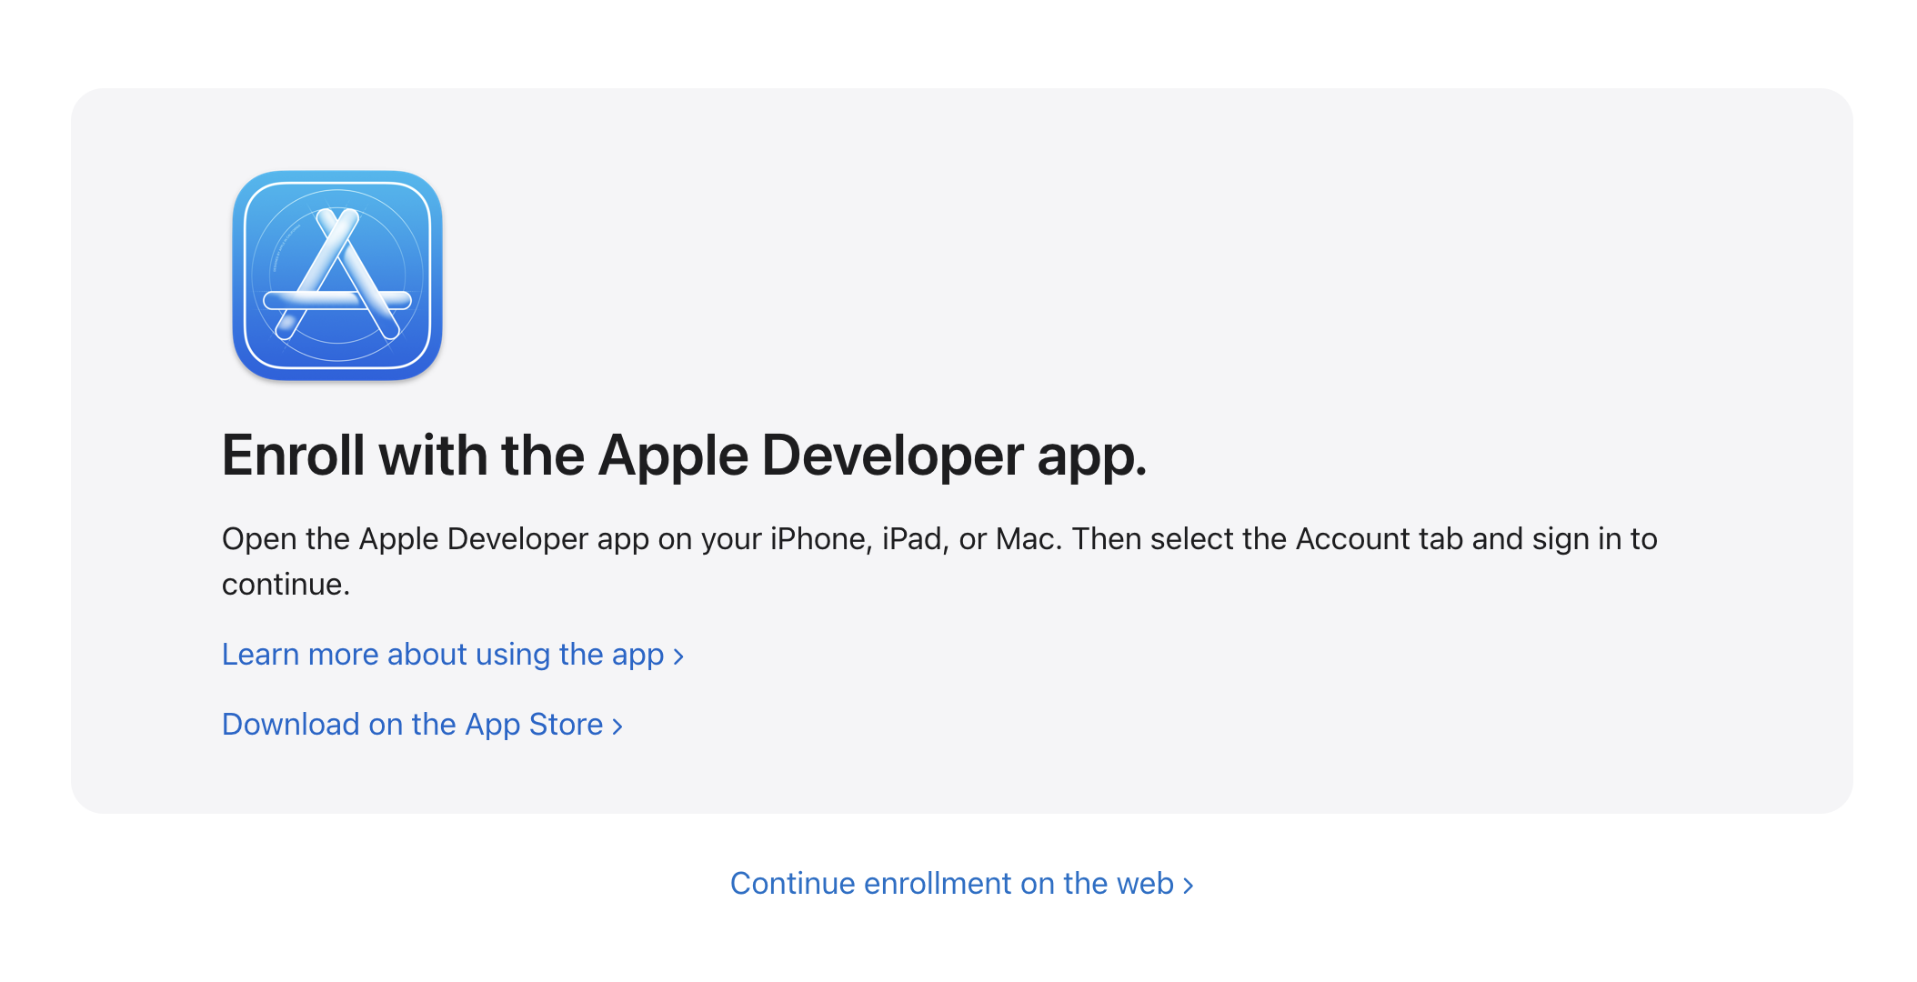1917x982 pixels.
Task: Expand the "Learn more about using the app" item
Action: click(443, 655)
